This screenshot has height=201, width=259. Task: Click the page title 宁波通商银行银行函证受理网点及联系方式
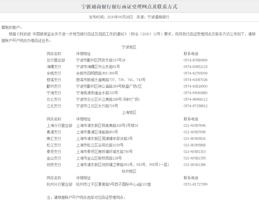(129, 7)
